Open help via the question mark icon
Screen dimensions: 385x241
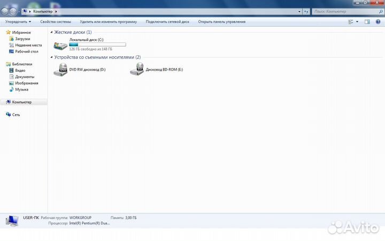coord(378,21)
